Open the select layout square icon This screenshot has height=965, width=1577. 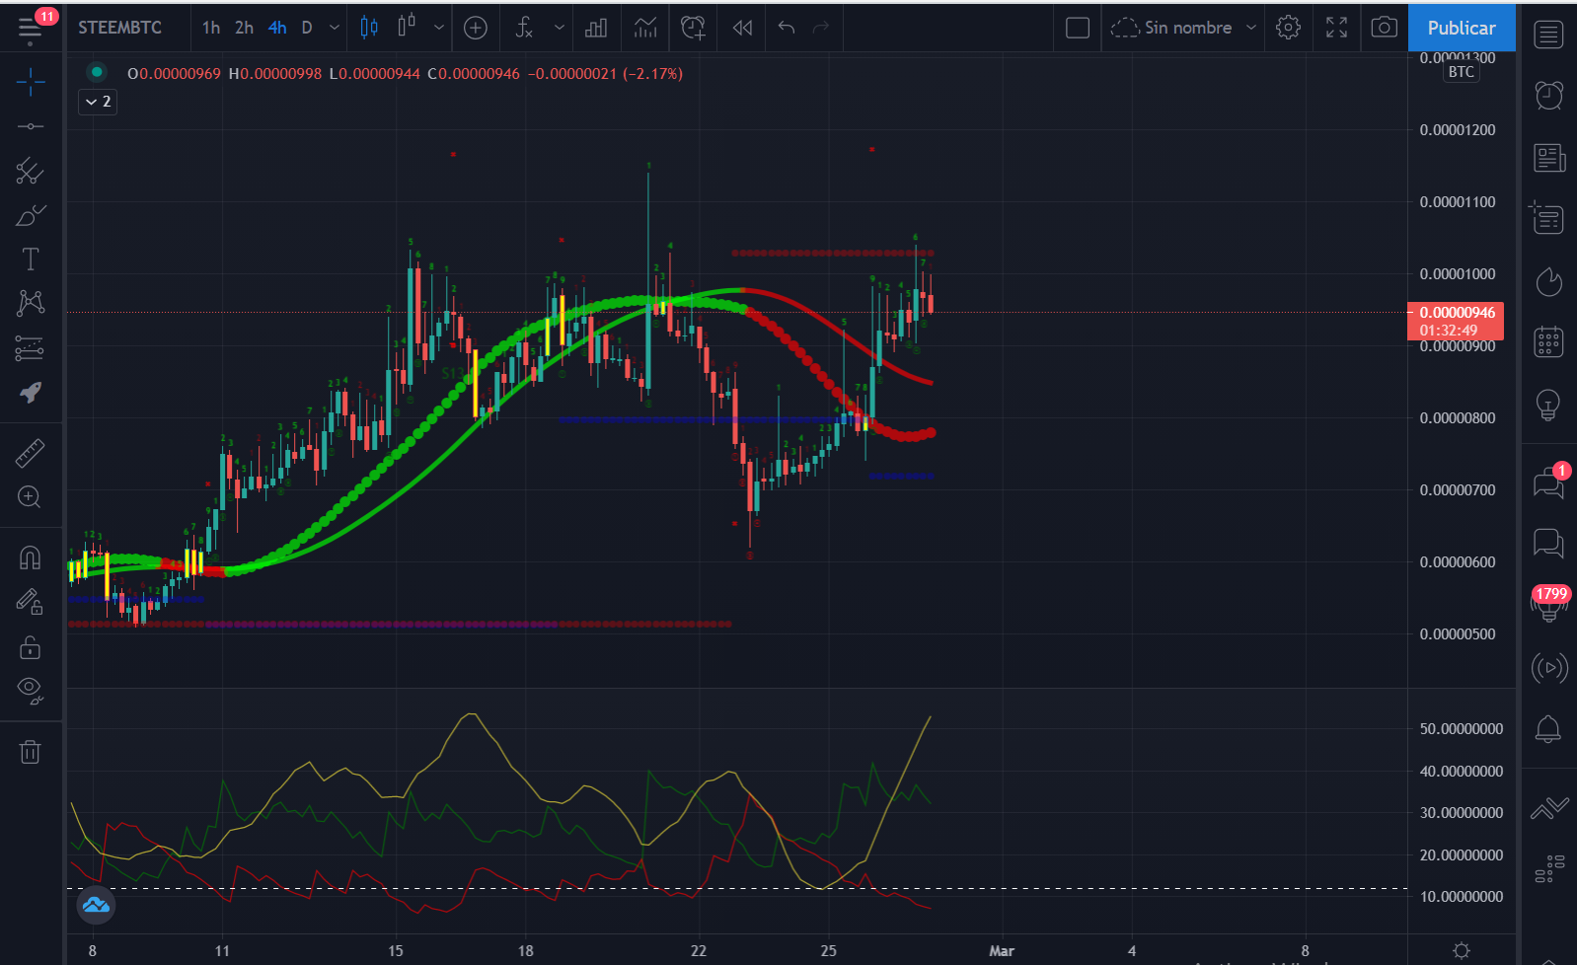(x=1078, y=28)
